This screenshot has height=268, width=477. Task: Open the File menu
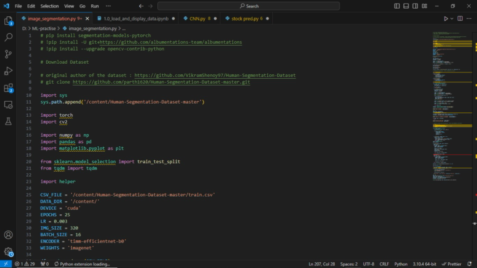tap(18, 6)
